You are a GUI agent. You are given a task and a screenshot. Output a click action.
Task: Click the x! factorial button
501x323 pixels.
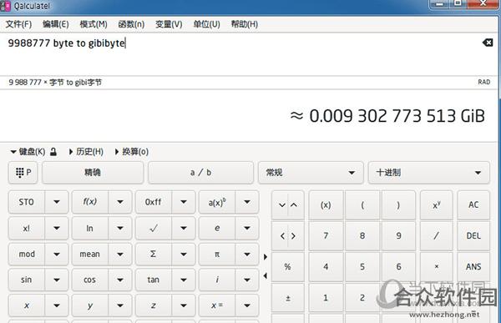27,228
